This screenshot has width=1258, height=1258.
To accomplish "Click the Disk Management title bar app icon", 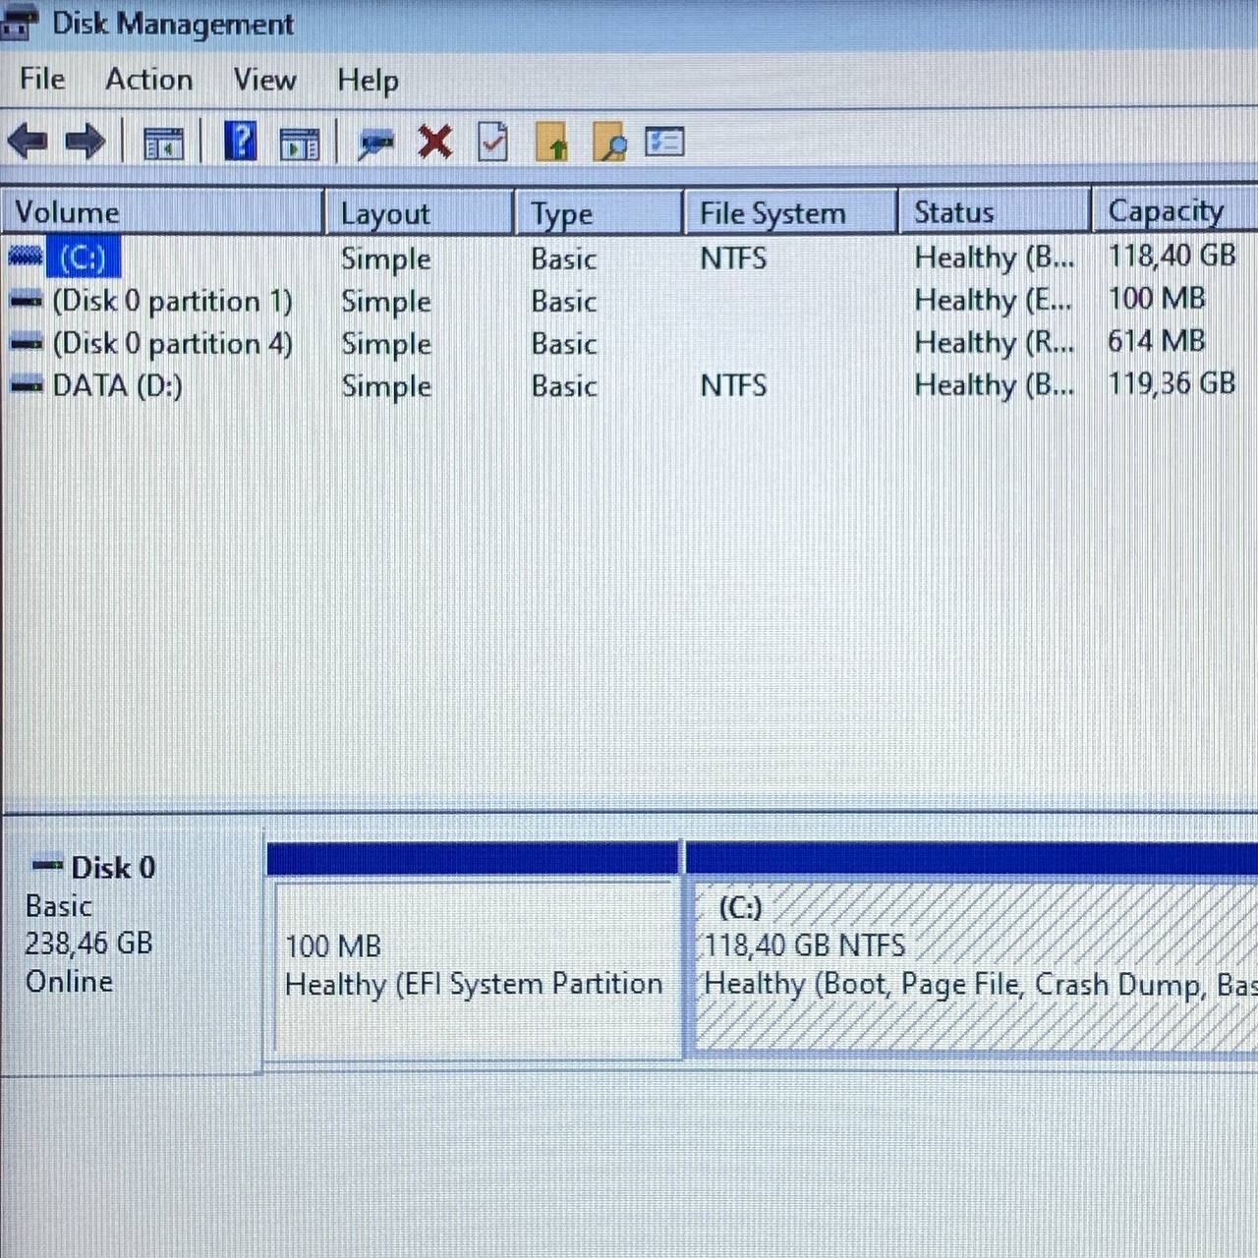I will (x=17, y=22).
